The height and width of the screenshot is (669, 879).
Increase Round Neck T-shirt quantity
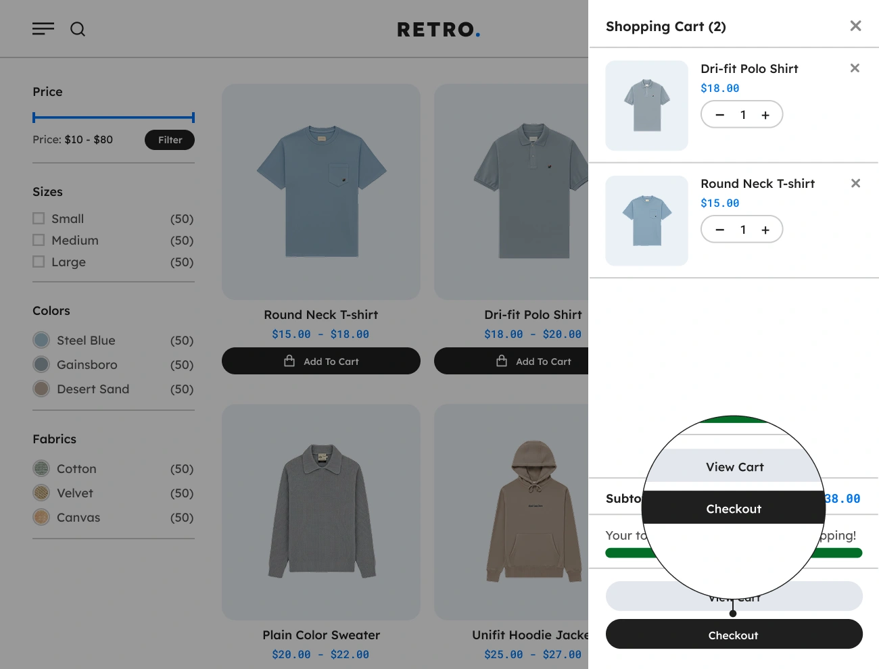click(765, 230)
